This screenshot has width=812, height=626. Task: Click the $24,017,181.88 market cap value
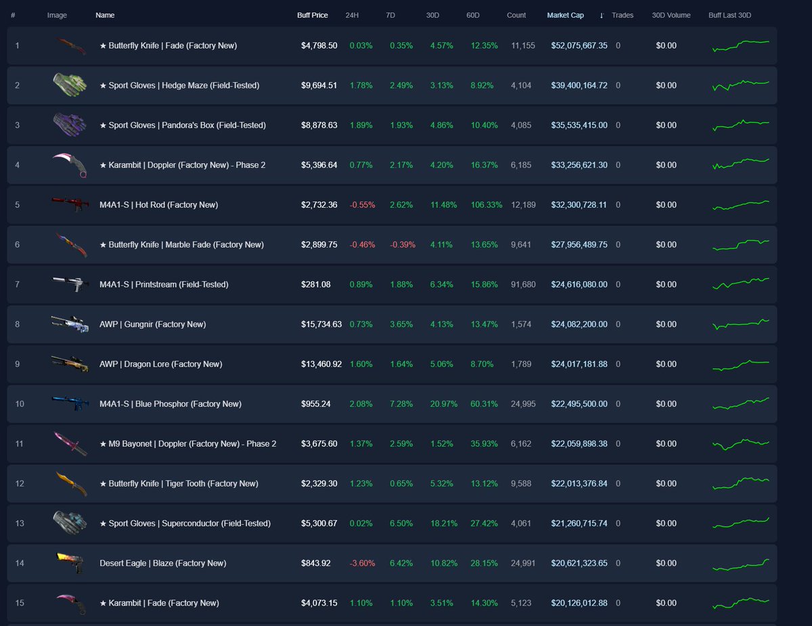click(x=579, y=364)
